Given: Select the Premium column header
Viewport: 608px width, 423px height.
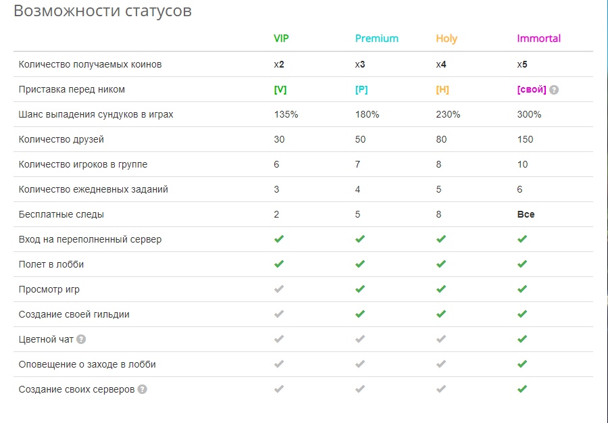Looking at the screenshot, I should coord(376,39).
